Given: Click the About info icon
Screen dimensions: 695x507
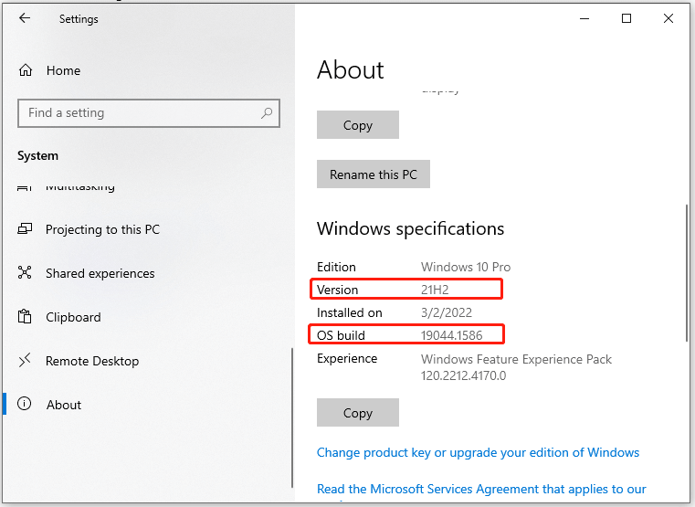Looking at the screenshot, I should [25, 404].
